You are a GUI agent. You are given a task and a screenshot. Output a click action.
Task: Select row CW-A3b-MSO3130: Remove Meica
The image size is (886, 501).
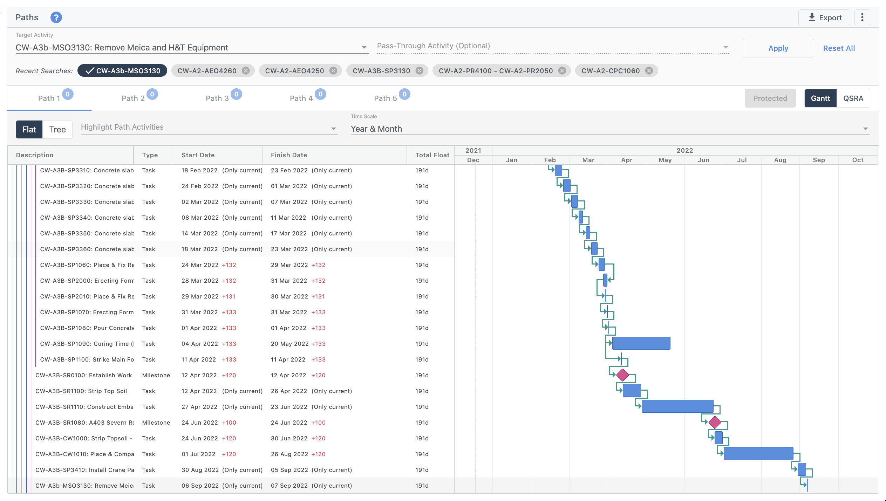(x=231, y=486)
